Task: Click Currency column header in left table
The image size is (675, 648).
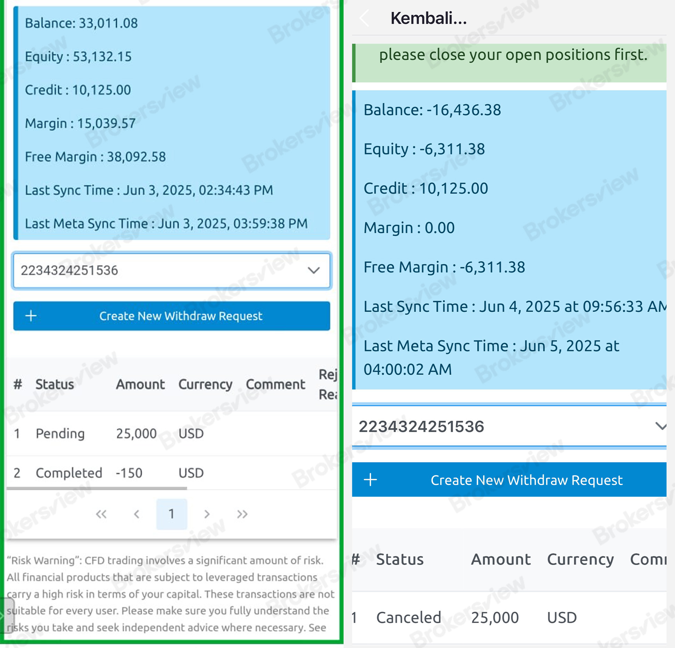Action: tap(205, 384)
